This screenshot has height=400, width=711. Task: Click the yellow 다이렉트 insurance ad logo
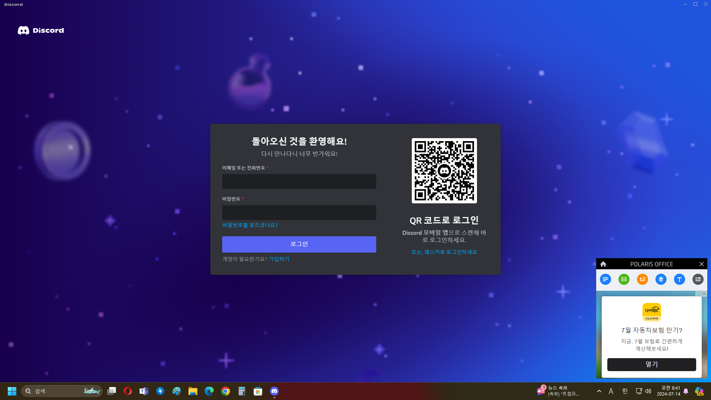click(652, 312)
